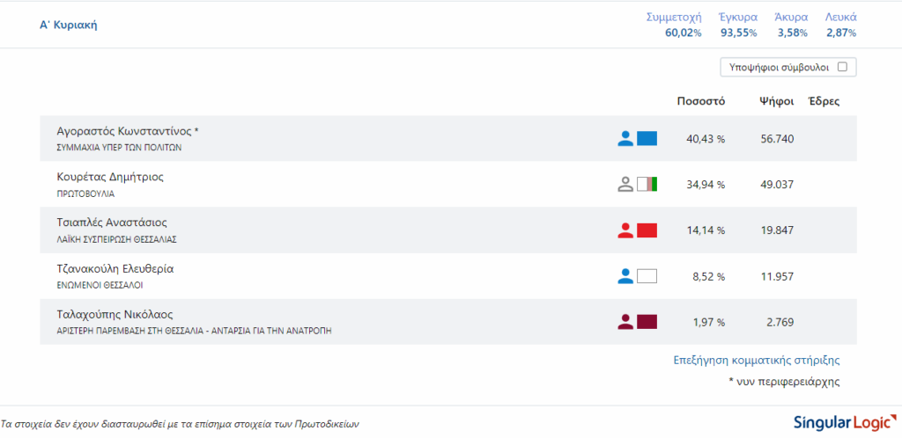Screen dimensions: 902x438
Task: Open the Επεξήγηση κομματικής στήριξης link
Action: 757,360
